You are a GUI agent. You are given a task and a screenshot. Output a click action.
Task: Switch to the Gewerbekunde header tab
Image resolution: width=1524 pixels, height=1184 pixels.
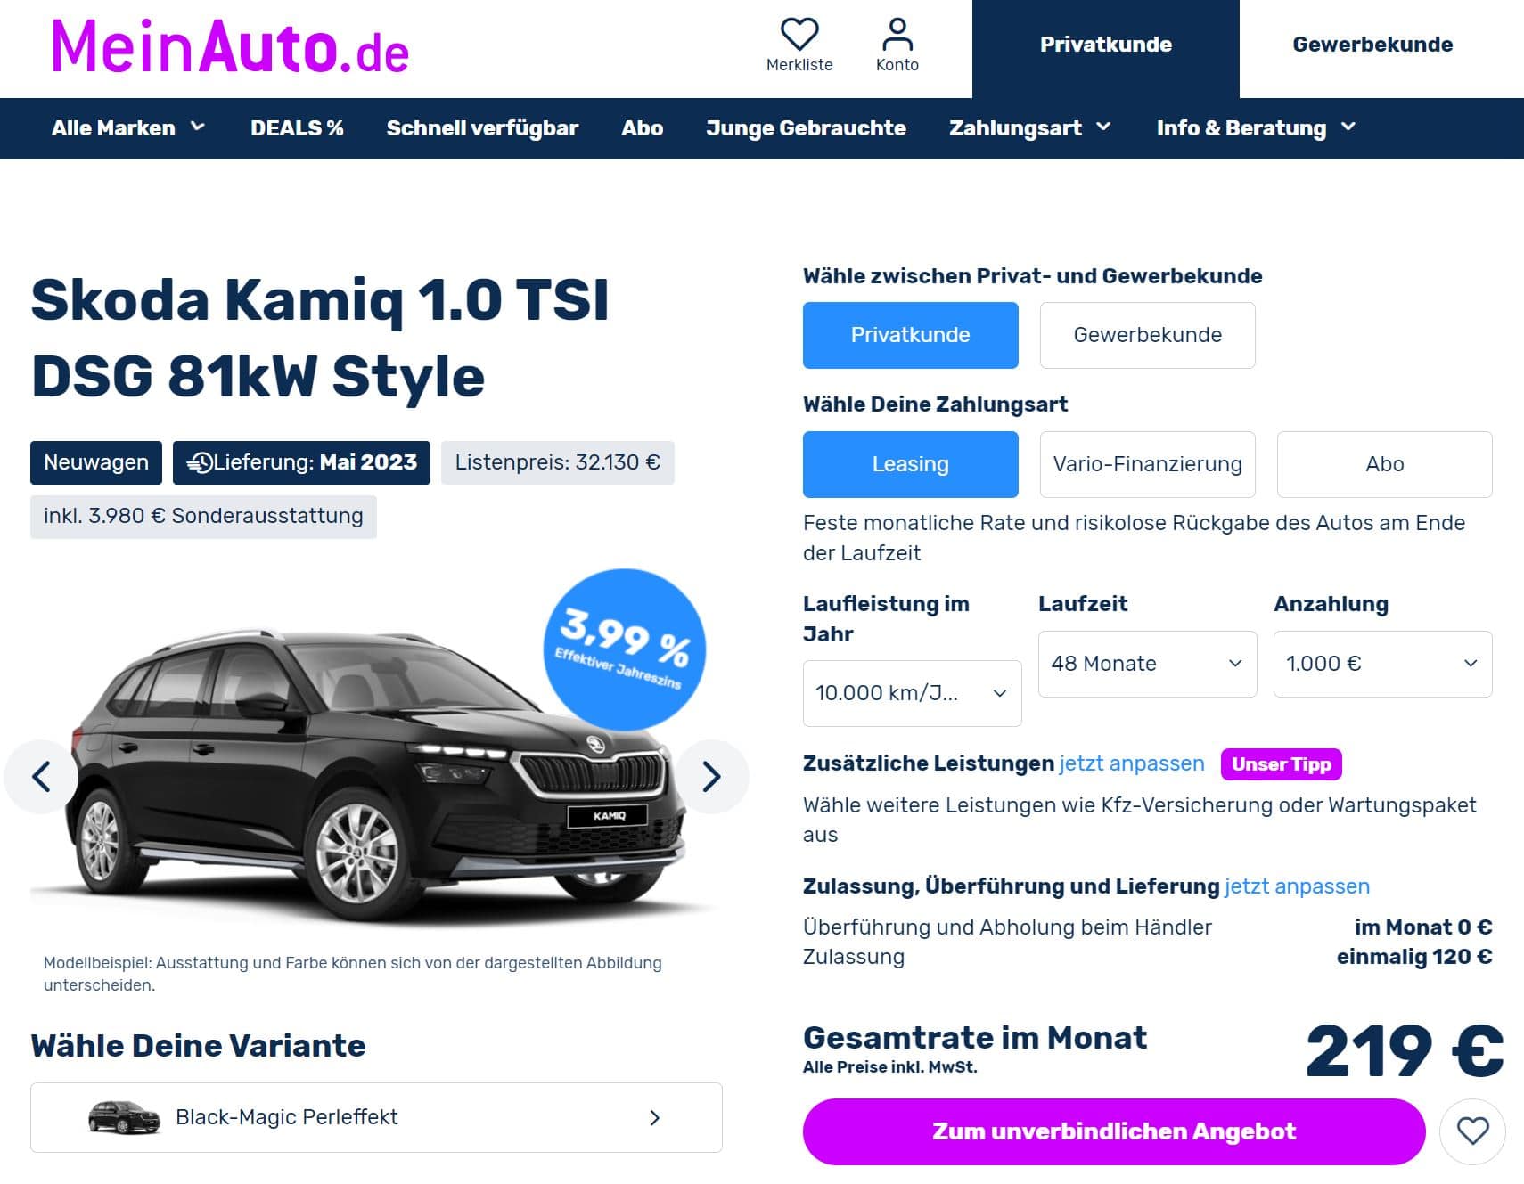tap(1372, 45)
